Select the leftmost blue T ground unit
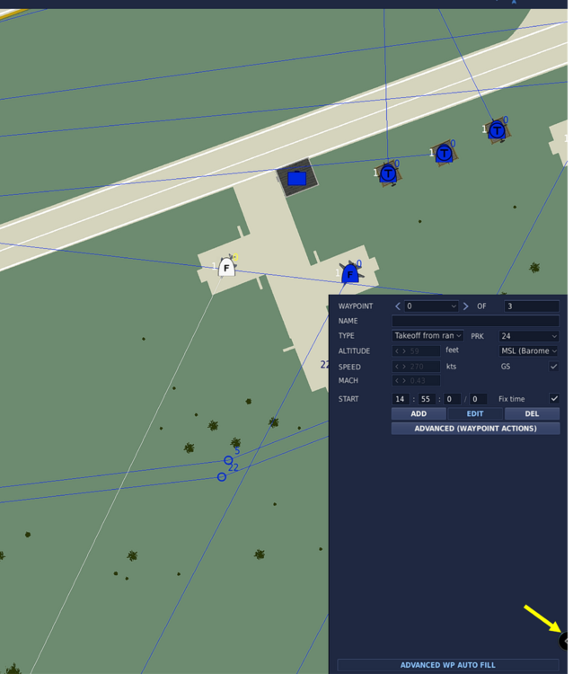573x674 pixels. tap(388, 173)
